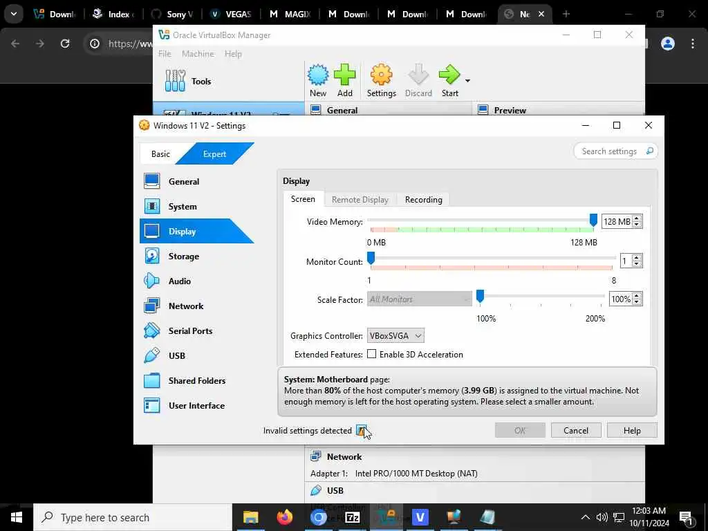Switch to Basic settings mode
The image size is (708, 531).
160,154
